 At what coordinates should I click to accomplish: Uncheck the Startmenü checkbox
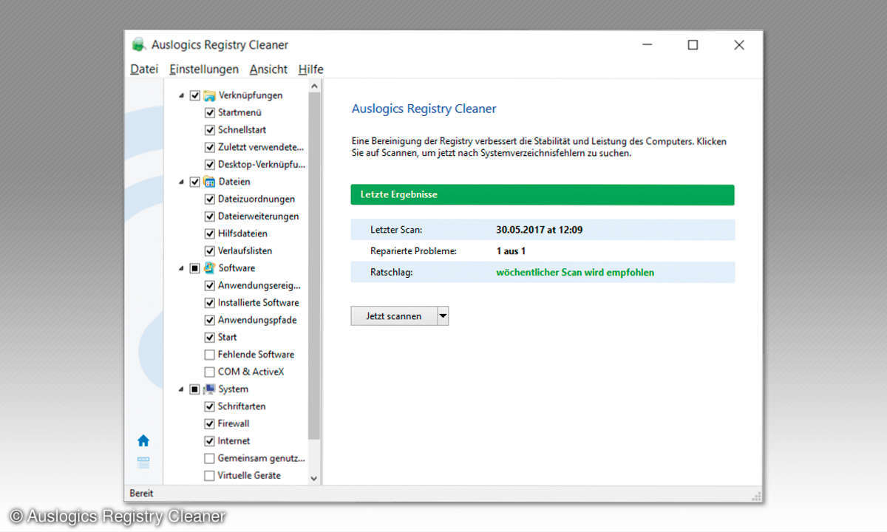[x=209, y=113]
